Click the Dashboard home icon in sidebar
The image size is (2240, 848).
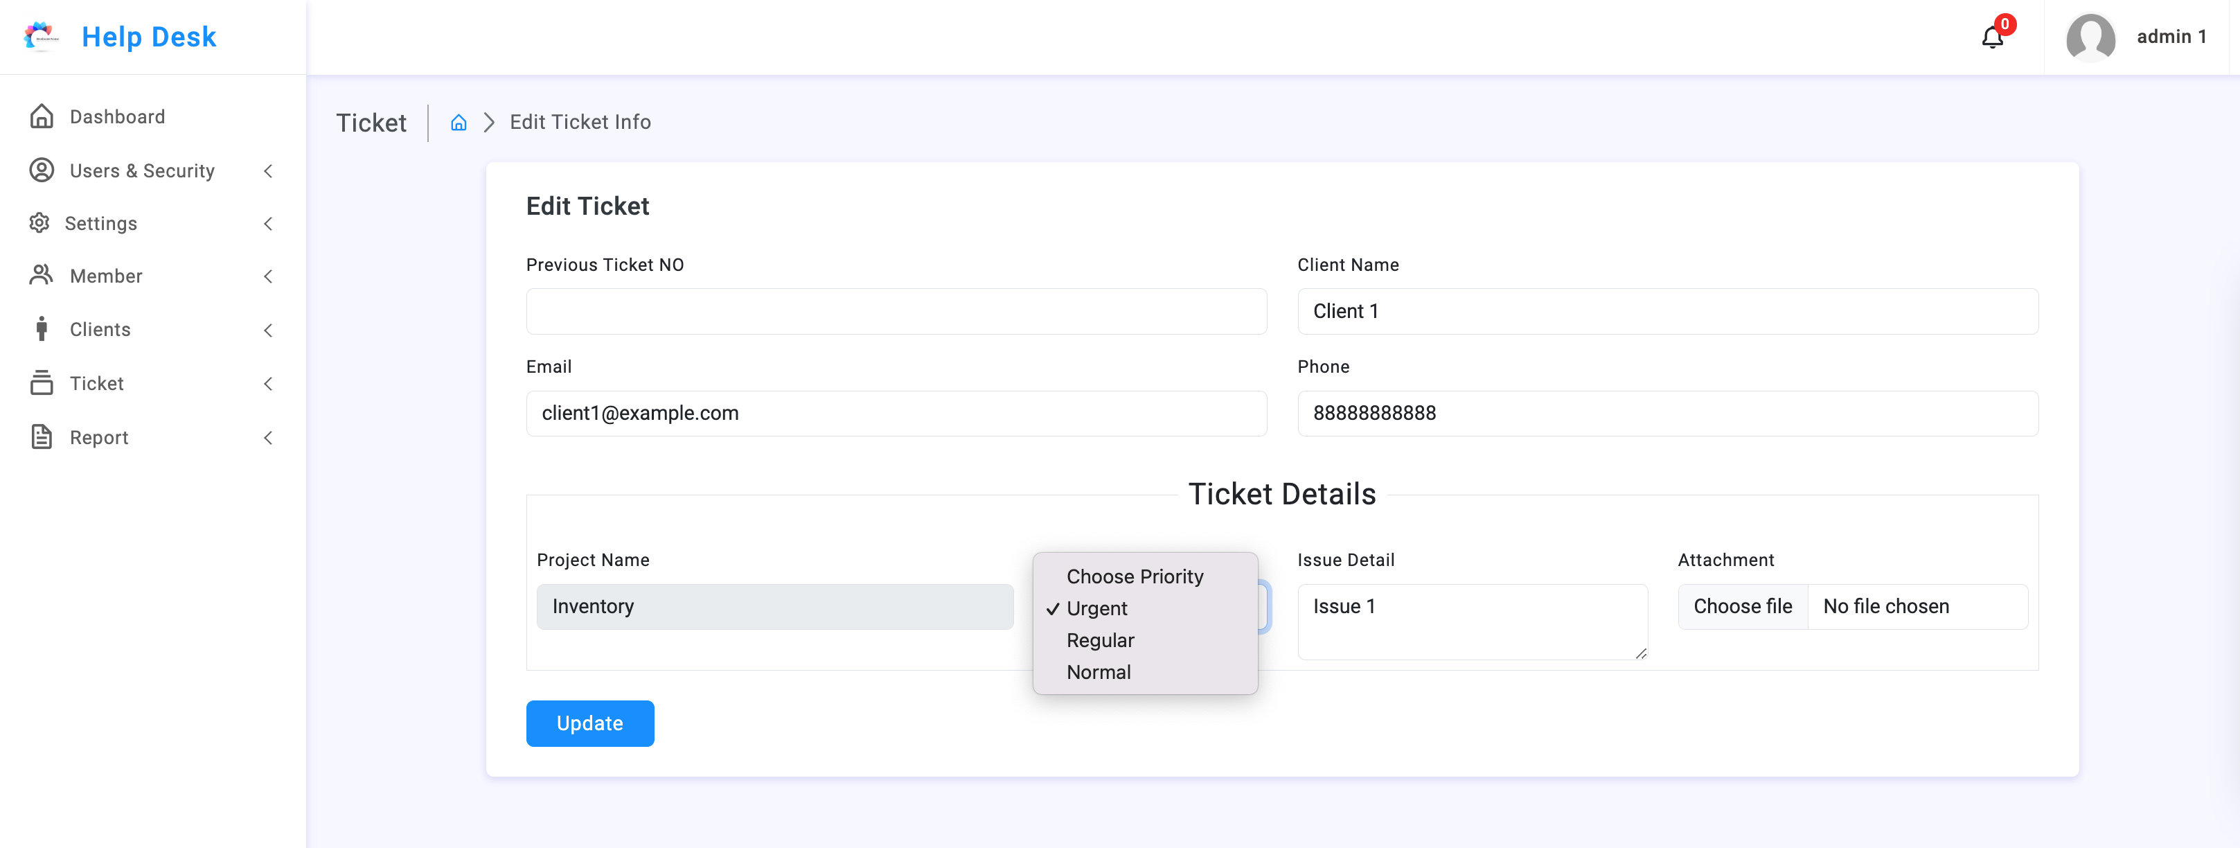pos(42,116)
